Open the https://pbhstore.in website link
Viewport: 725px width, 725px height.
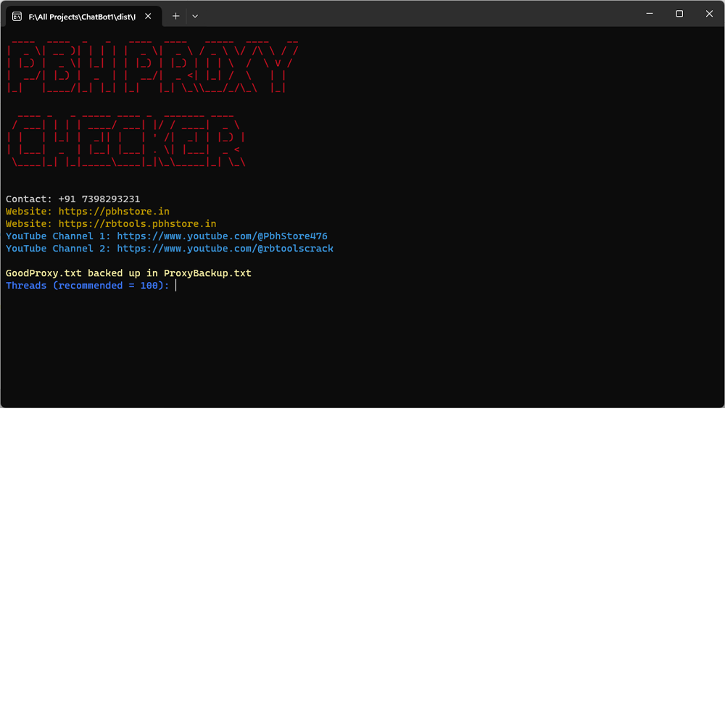tap(114, 211)
